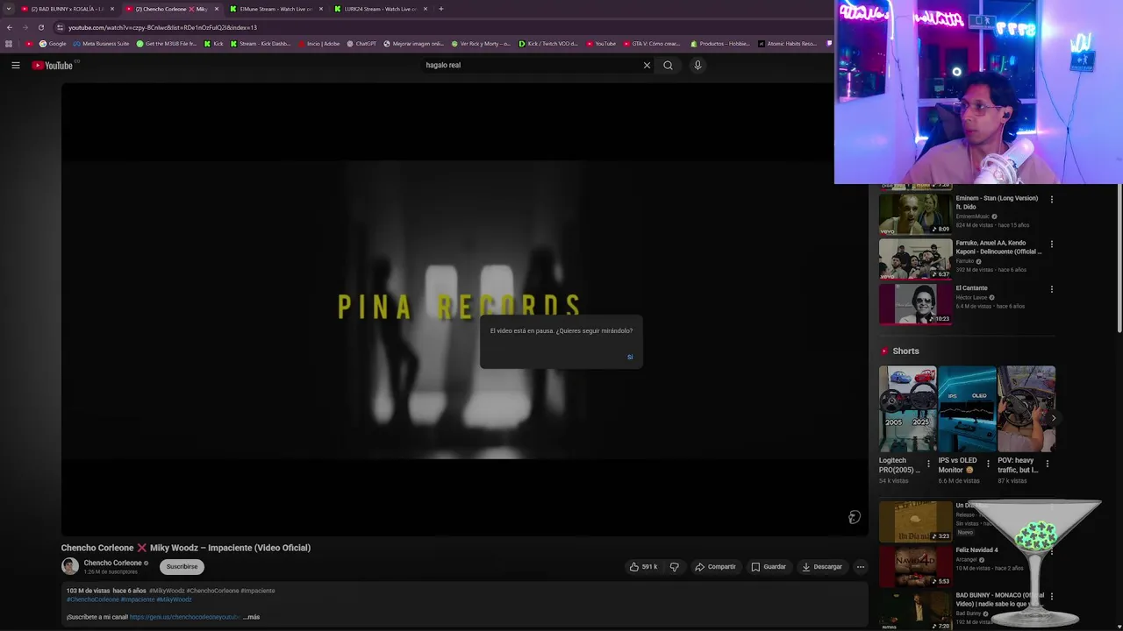
Task: Open the Kick bookmark
Action: (x=214, y=44)
